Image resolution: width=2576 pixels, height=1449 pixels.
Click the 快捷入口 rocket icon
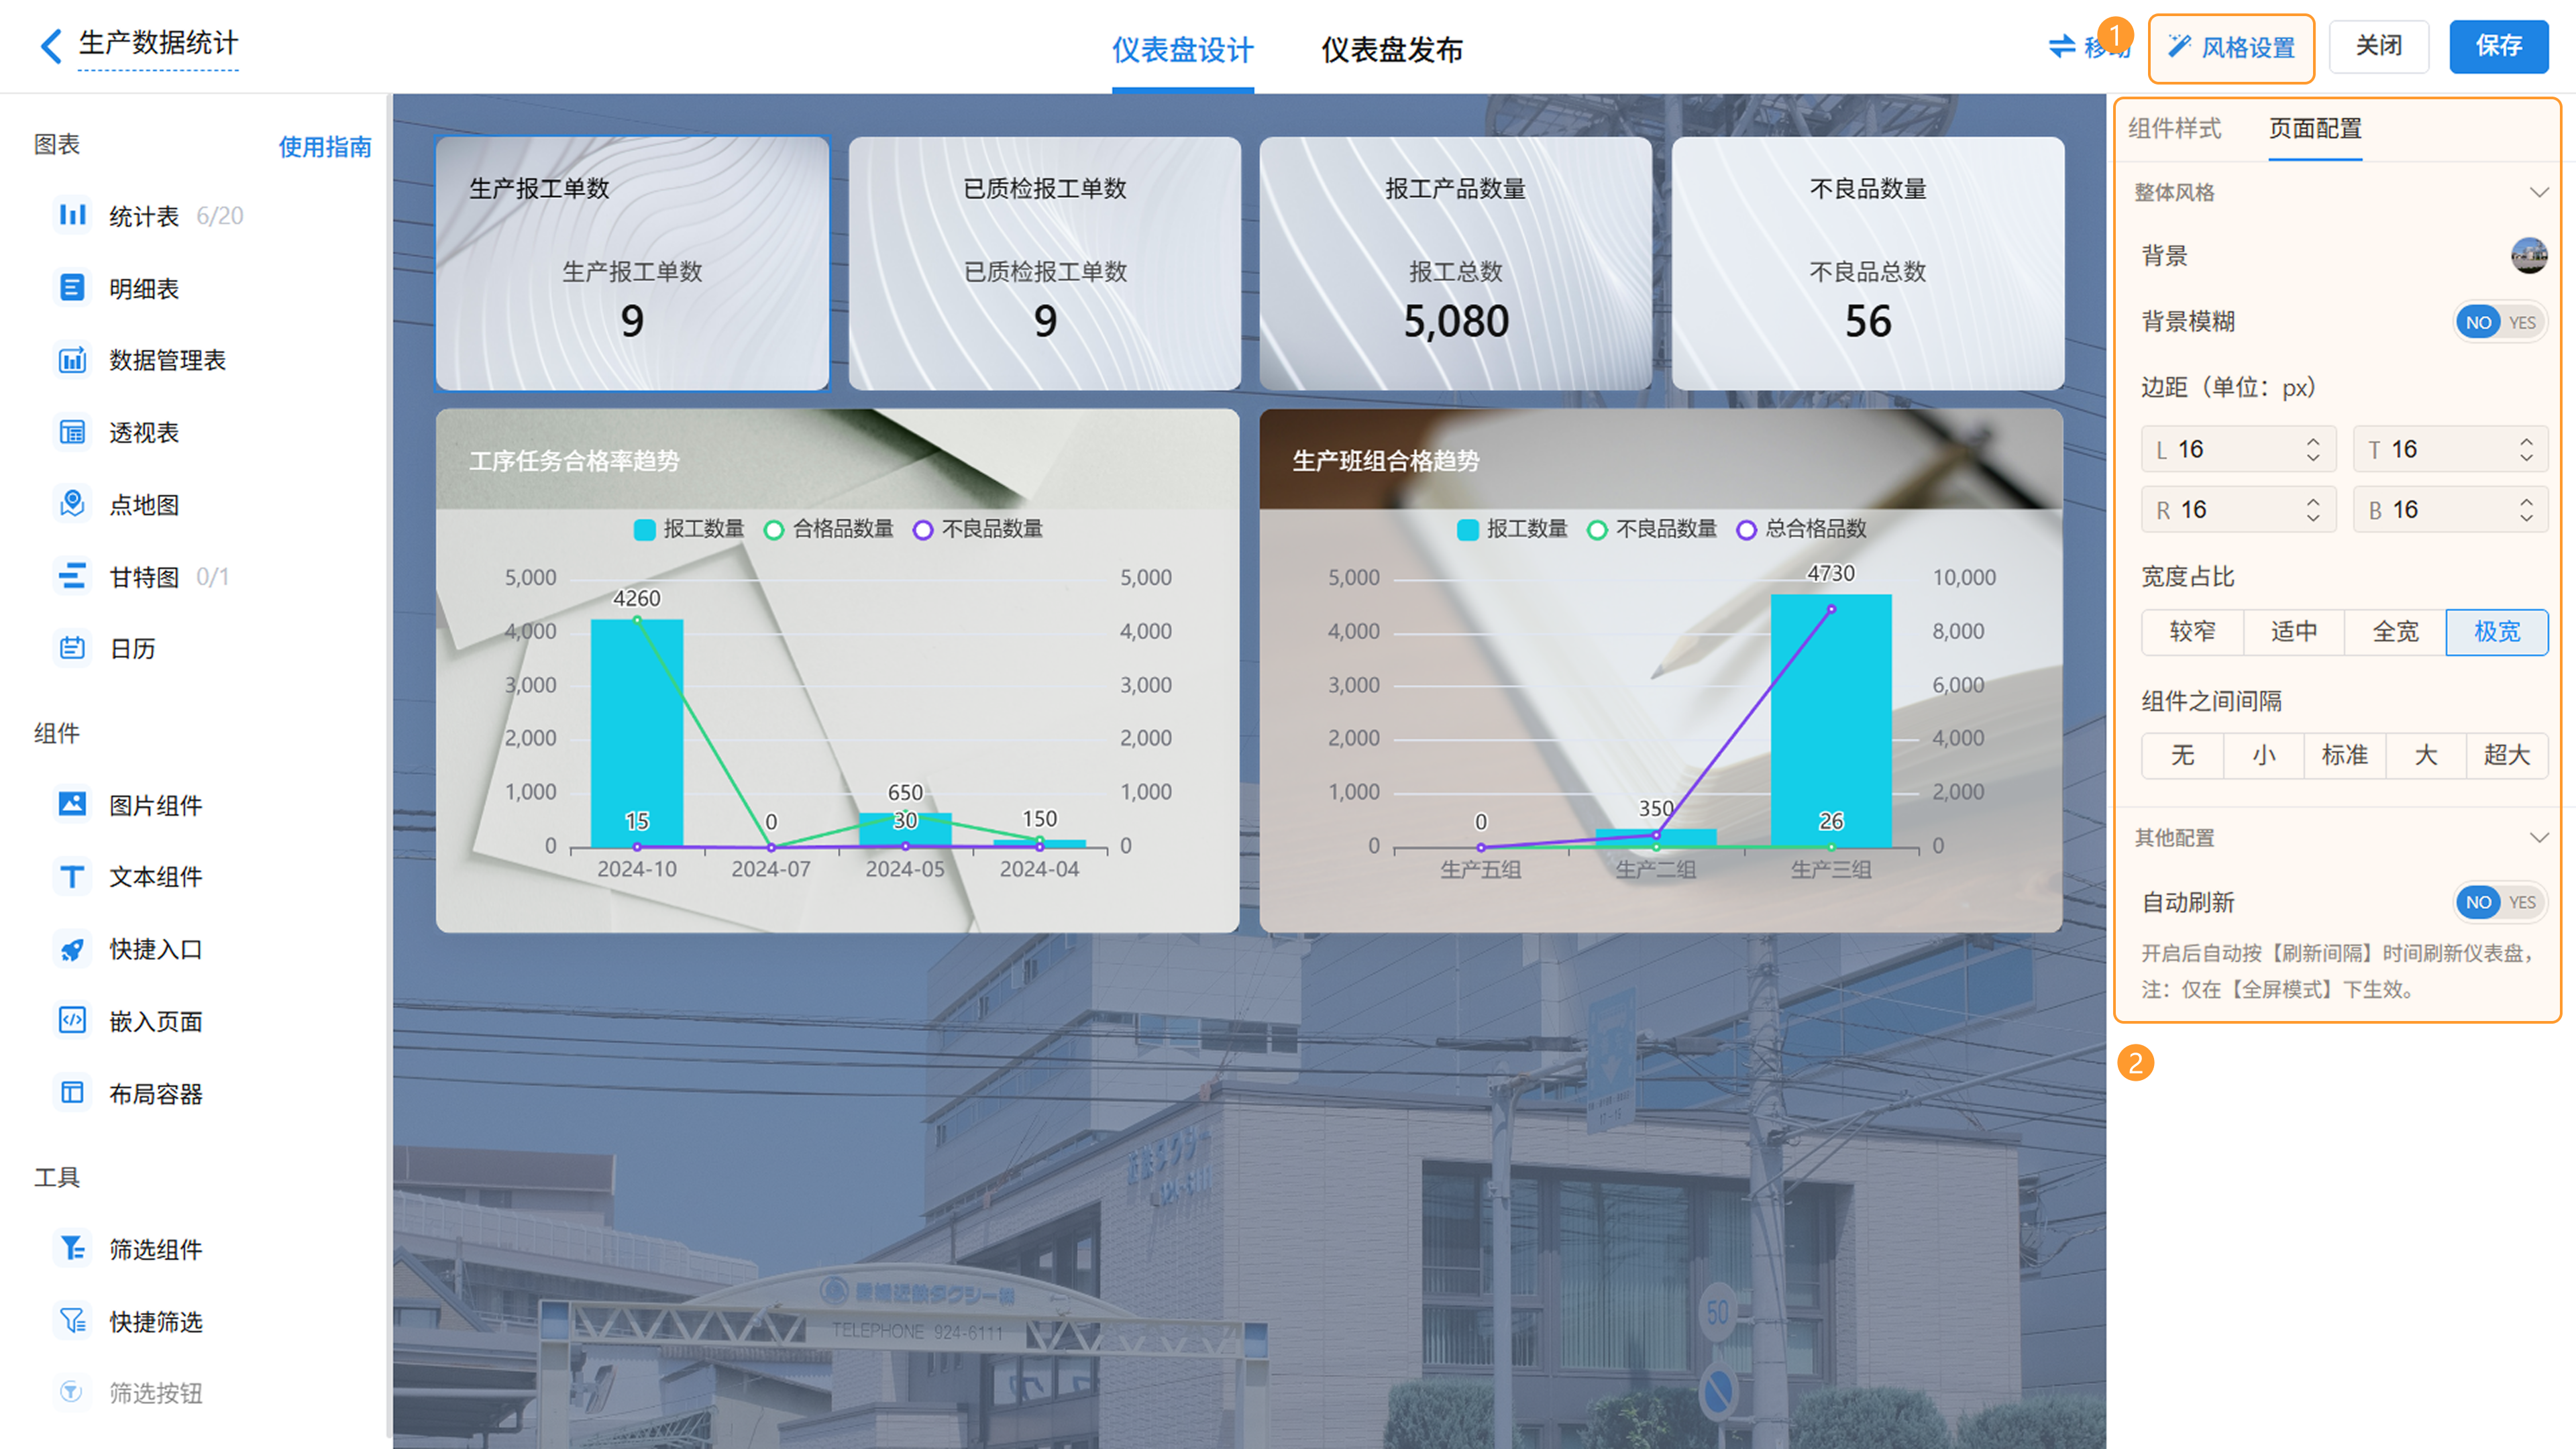72,949
